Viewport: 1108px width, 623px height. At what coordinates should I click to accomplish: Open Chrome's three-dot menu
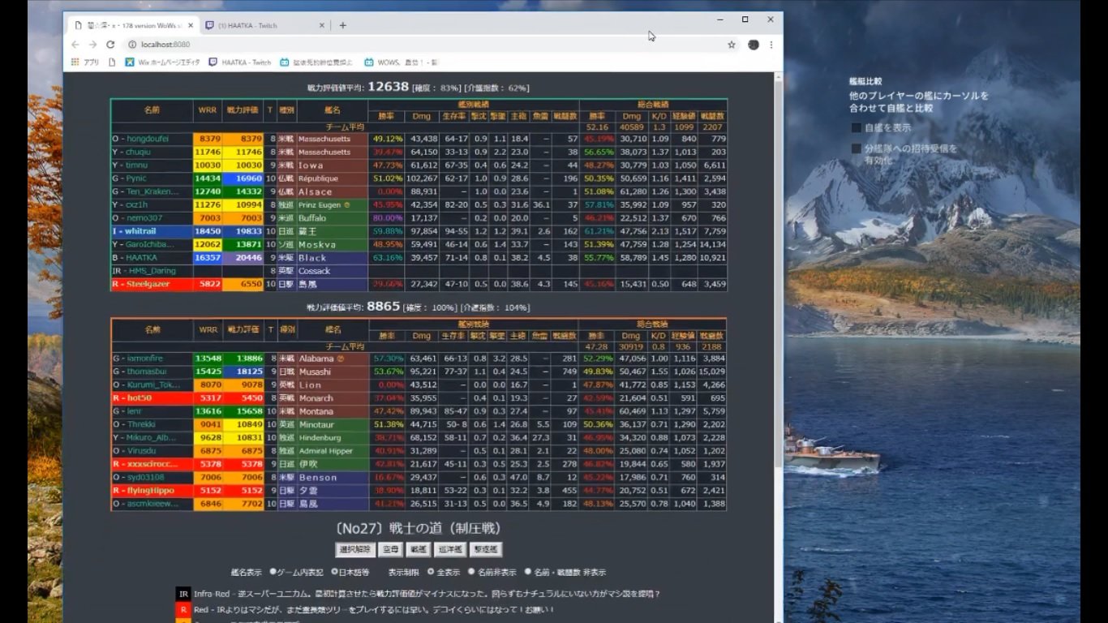(771, 45)
